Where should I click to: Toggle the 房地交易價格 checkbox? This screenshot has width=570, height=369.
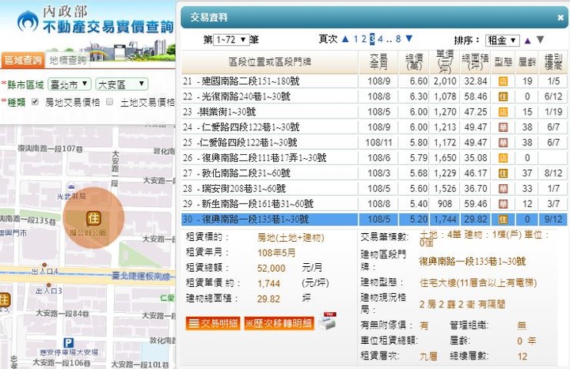(x=35, y=102)
